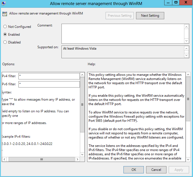Maximize the policy setting window

click(x=176, y=3)
